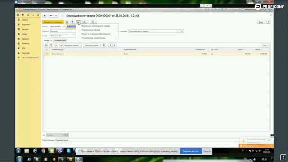Open the operation field link button

[182, 31]
